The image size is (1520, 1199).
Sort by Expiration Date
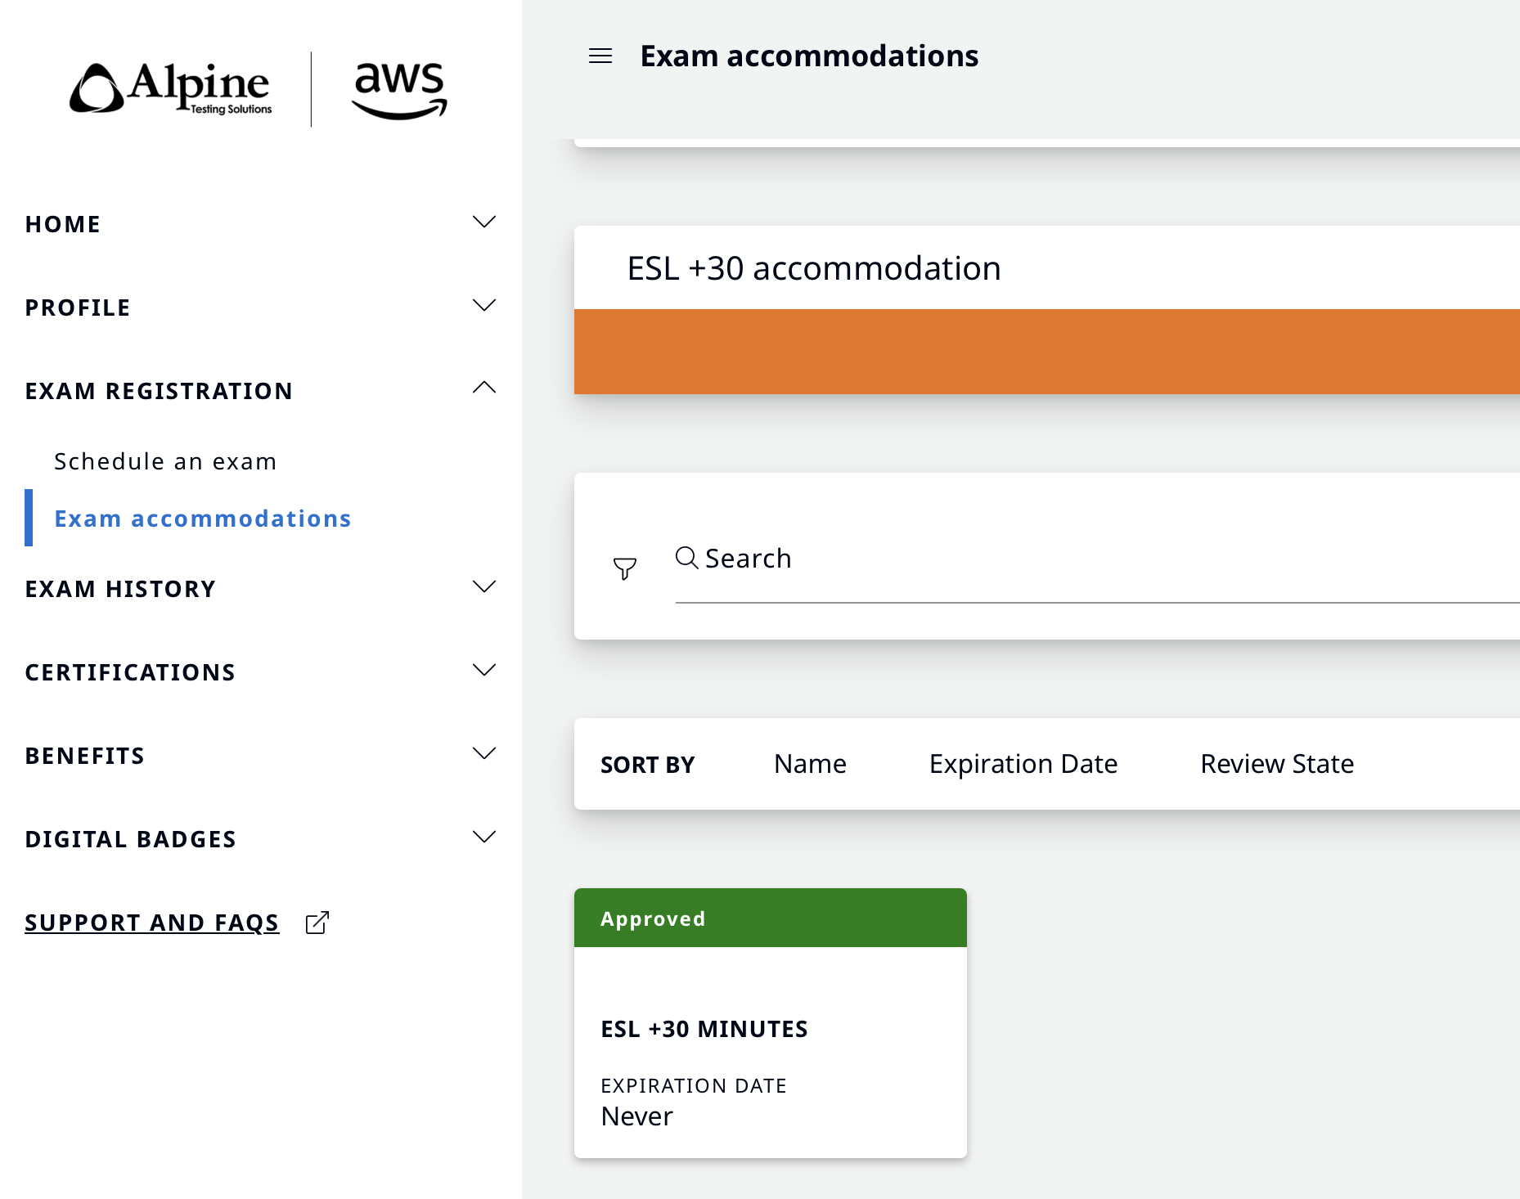click(1023, 764)
